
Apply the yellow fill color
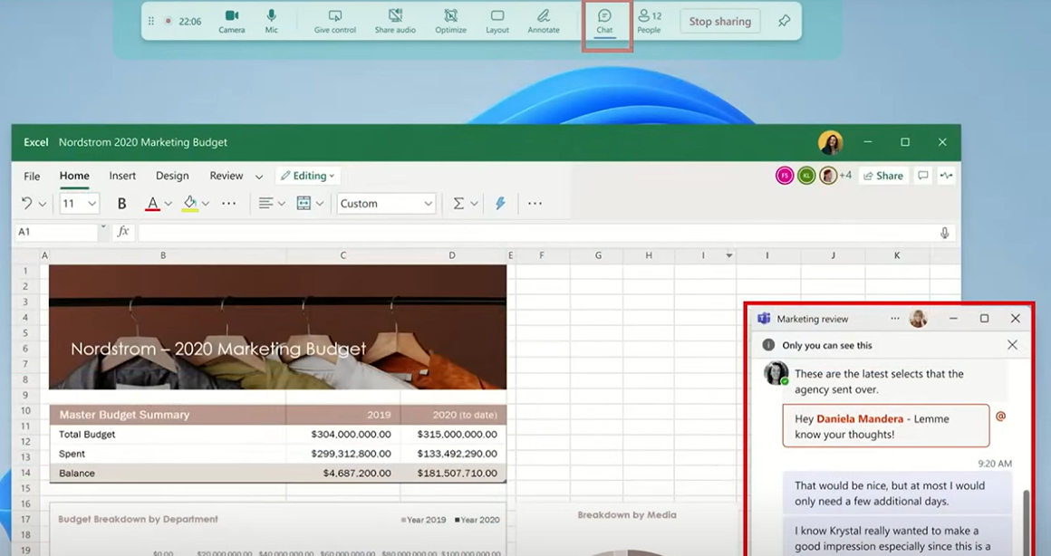point(189,204)
